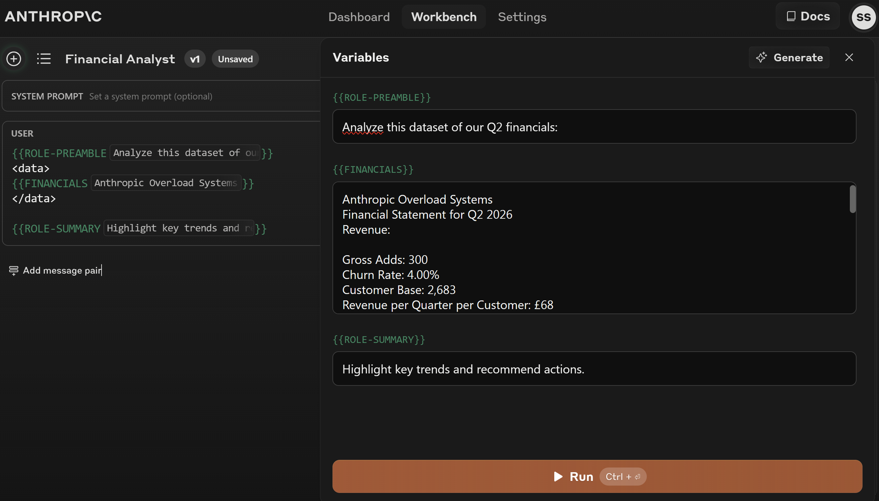Click the Financial Analyst prompt title
Image resolution: width=879 pixels, height=501 pixels.
[x=120, y=59]
